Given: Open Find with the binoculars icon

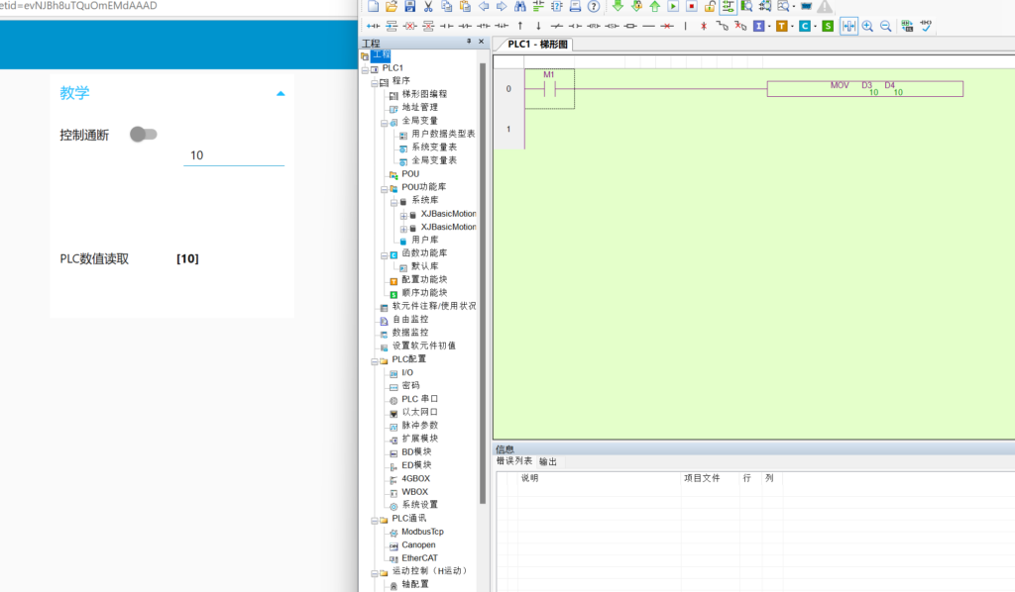Looking at the screenshot, I should coord(519,6).
